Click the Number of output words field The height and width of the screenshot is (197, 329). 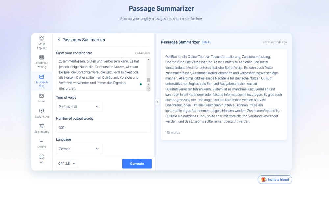coord(103,128)
